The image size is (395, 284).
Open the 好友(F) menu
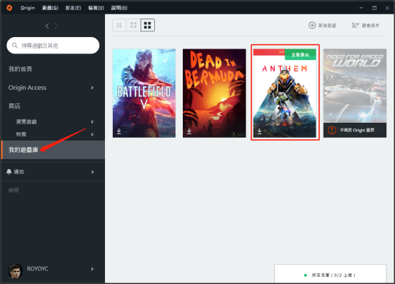pyautogui.click(x=73, y=8)
